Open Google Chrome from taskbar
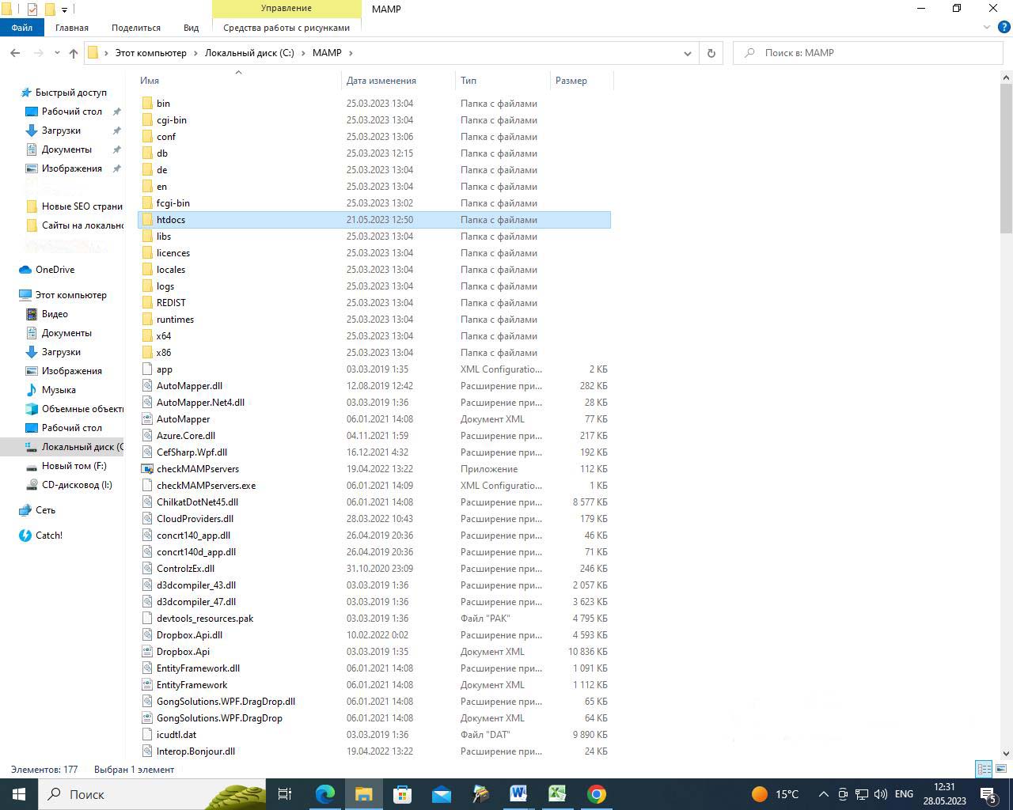Viewport: 1013px width, 810px height. coord(596,794)
